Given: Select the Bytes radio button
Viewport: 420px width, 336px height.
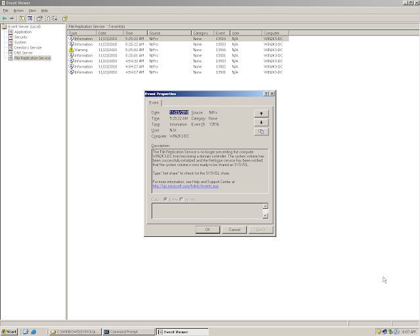Looking at the screenshot, I should [x=165, y=199].
